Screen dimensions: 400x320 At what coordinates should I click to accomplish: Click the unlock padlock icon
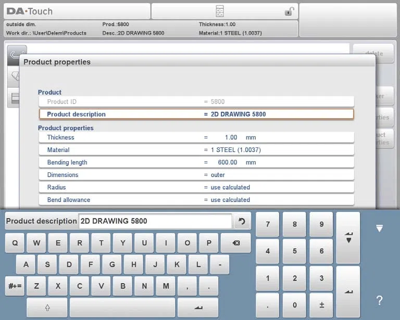click(289, 11)
